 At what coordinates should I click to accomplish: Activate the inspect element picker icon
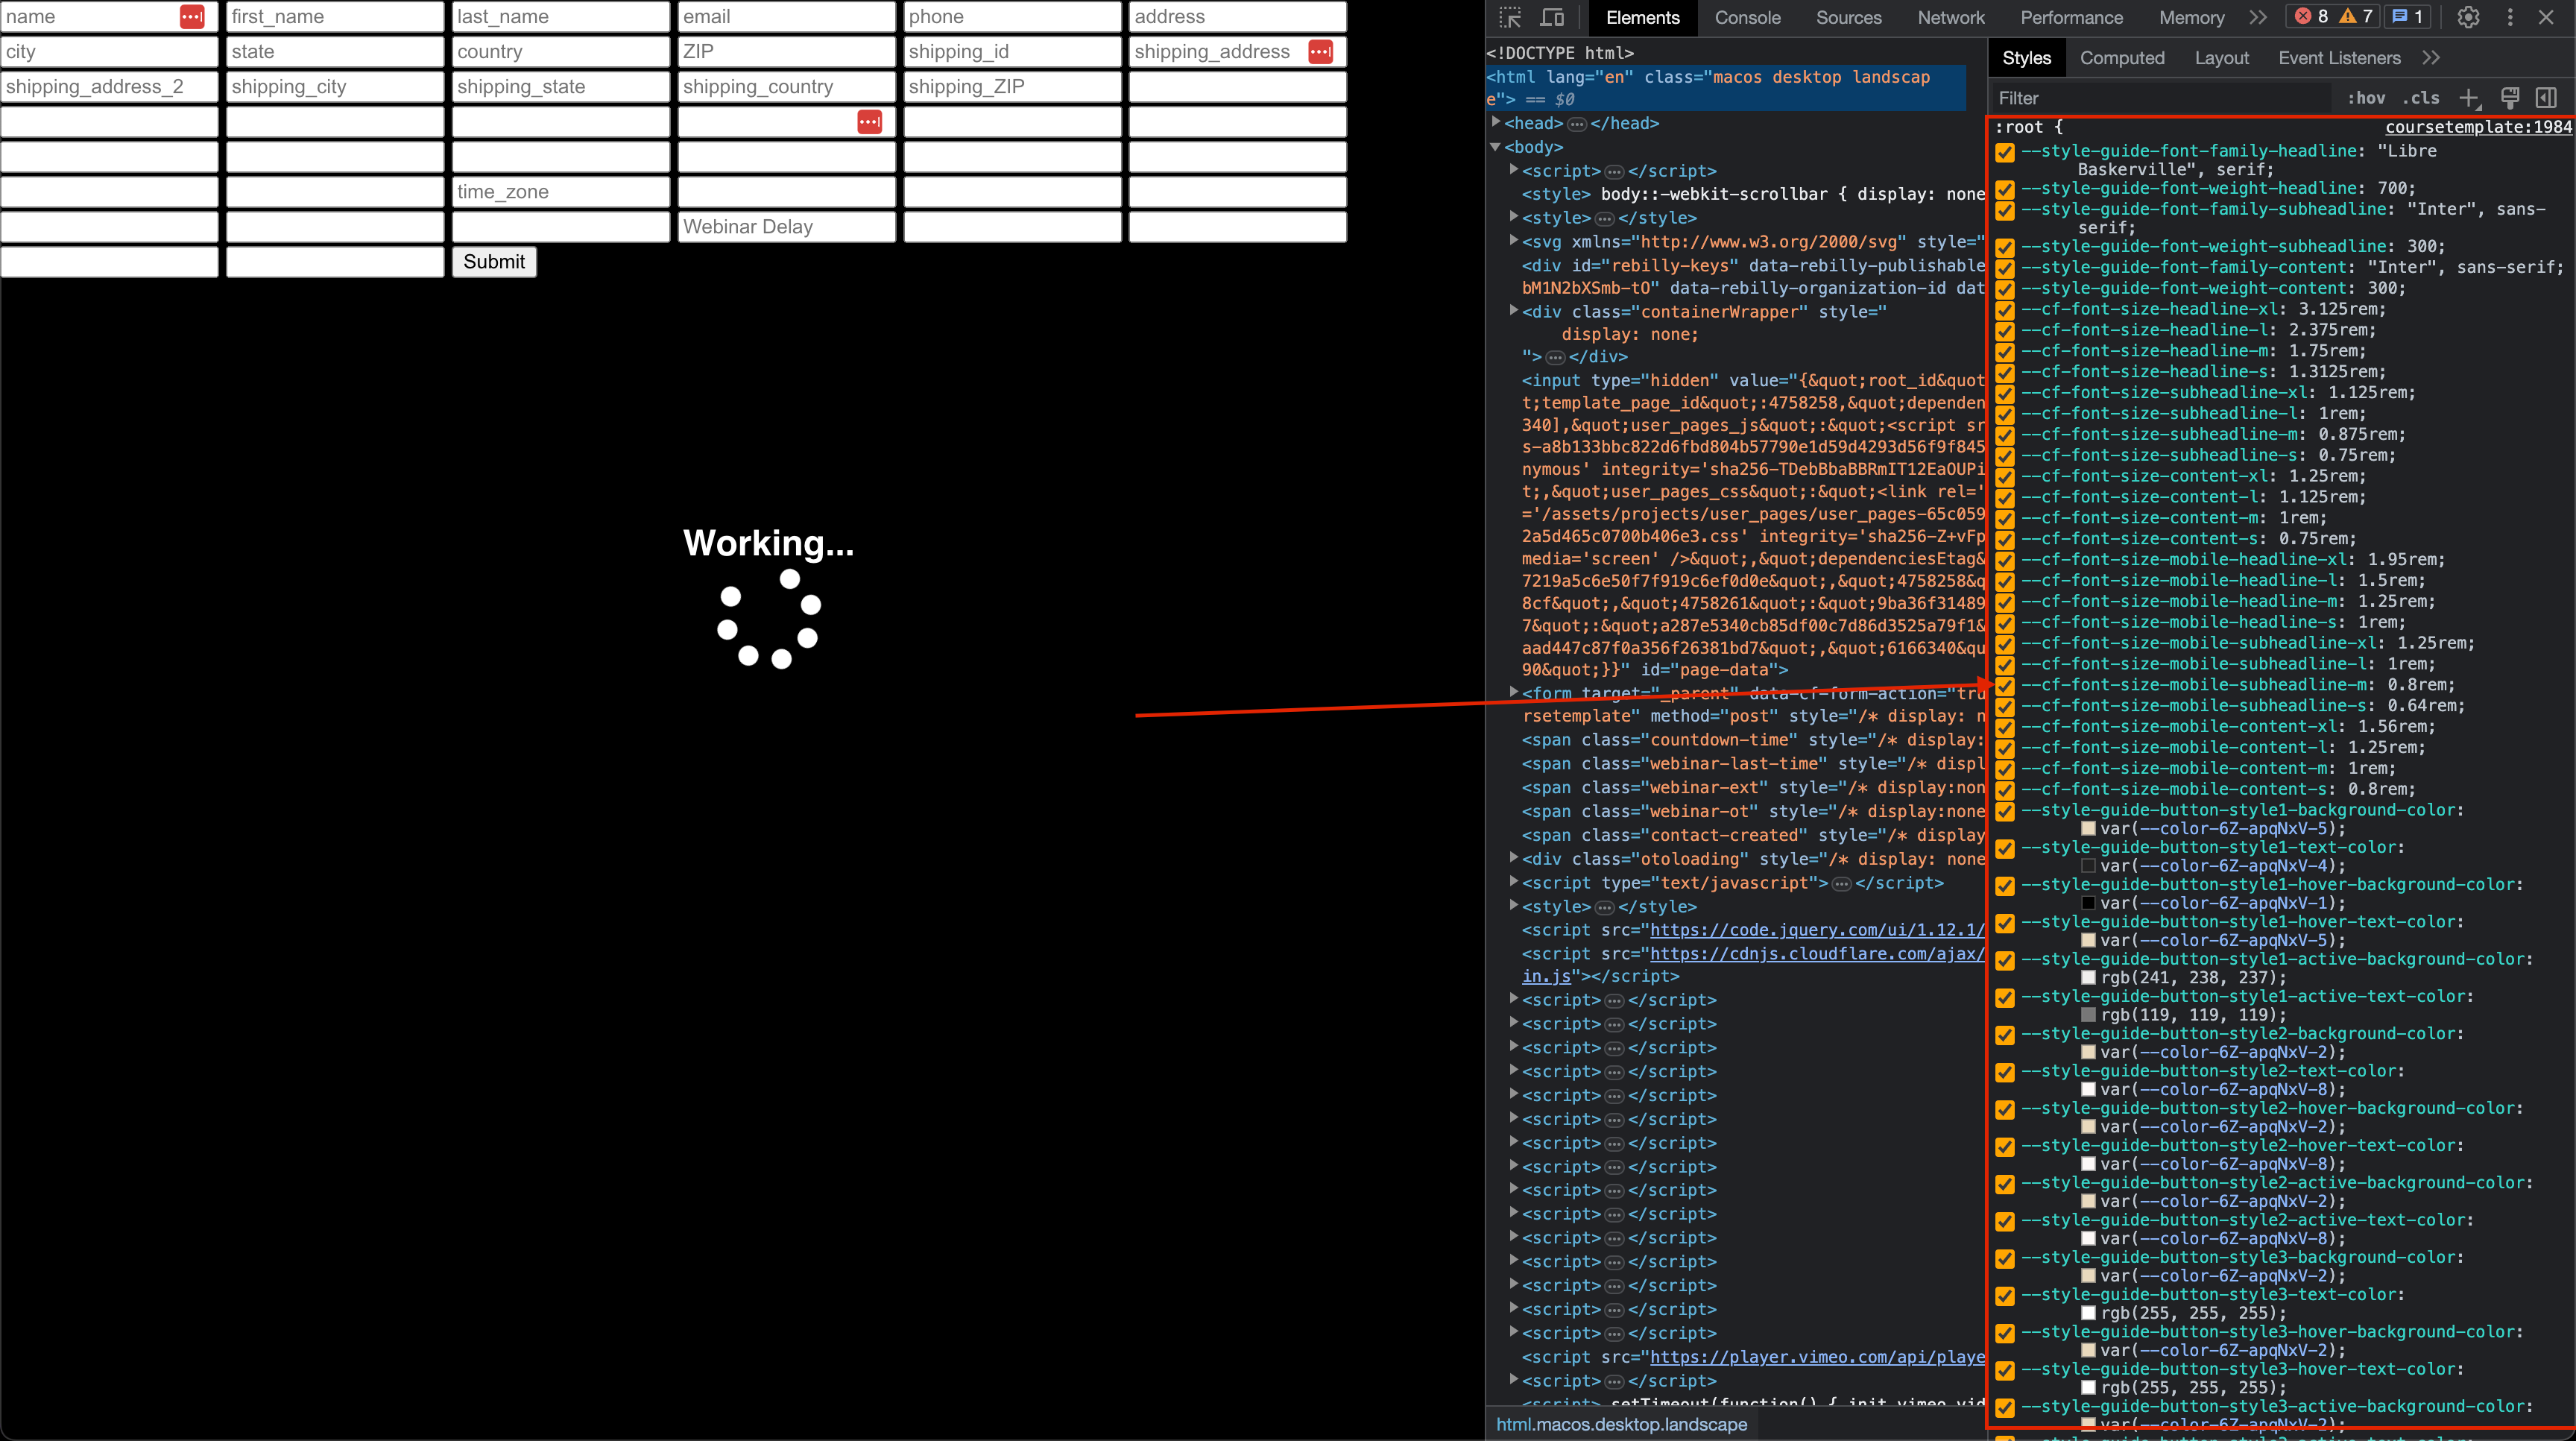click(1510, 17)
